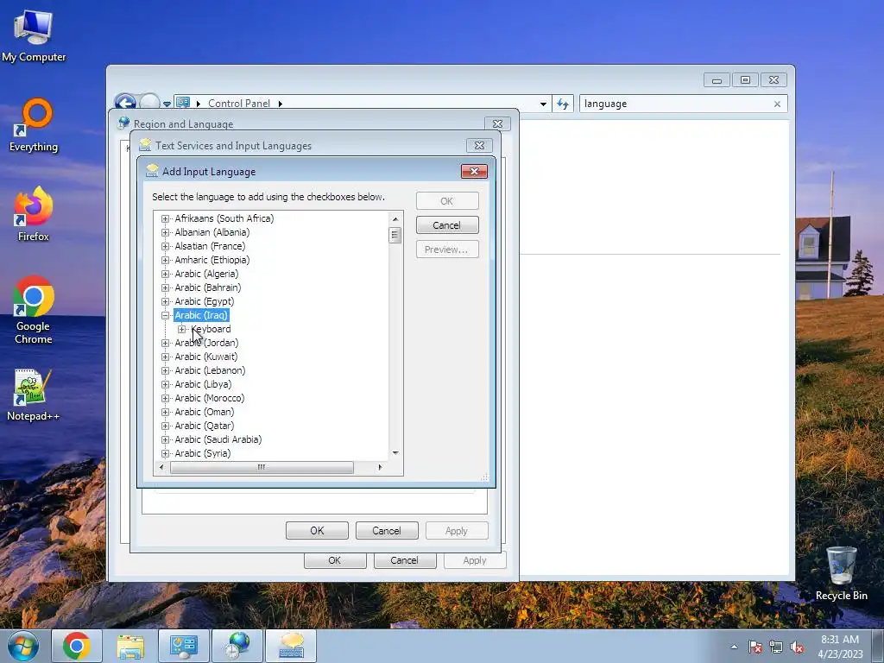Screen dimensions: 884x663
Task: Click Cancel in Text Services dialog
Action: pyautogui.click(x=387, y=531)
